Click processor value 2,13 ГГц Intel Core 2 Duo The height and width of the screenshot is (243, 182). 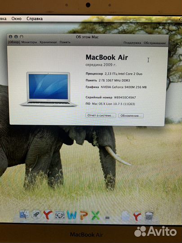pos(124,74)
